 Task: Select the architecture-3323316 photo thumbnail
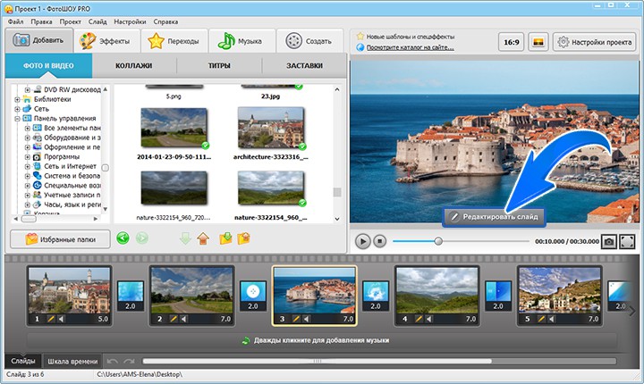tap(271, 129)
